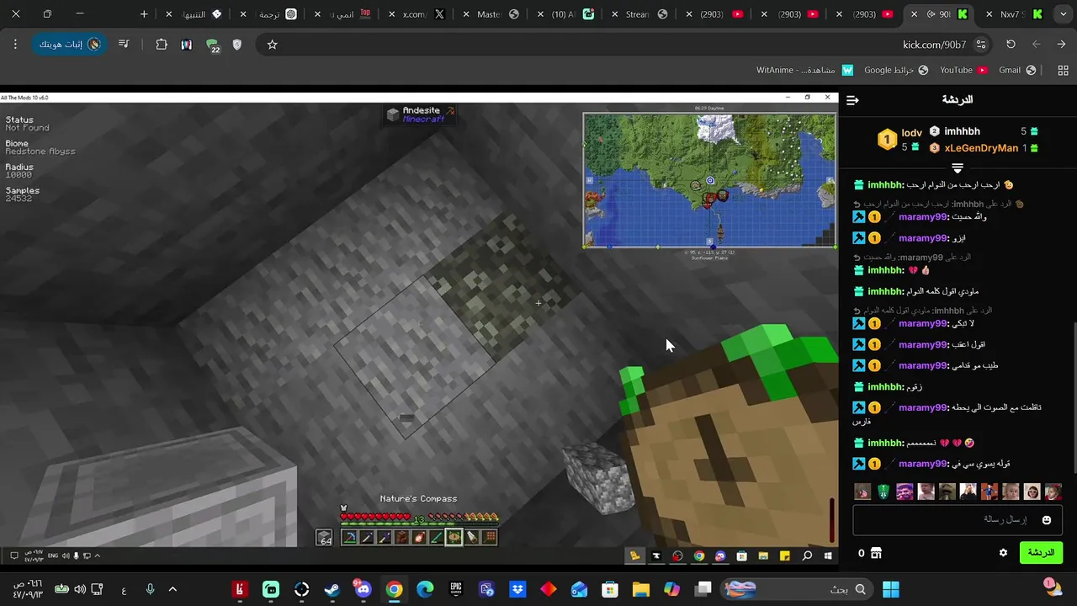
Task: Open File Explorer from the taskbar
Action: pyautogui.click(x=641, y=589)
